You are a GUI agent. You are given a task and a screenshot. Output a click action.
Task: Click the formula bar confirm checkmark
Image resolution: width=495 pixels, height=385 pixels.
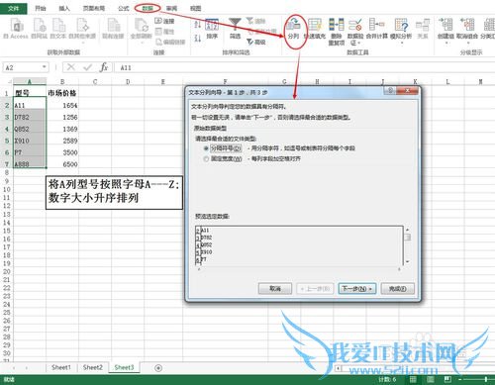87,67
